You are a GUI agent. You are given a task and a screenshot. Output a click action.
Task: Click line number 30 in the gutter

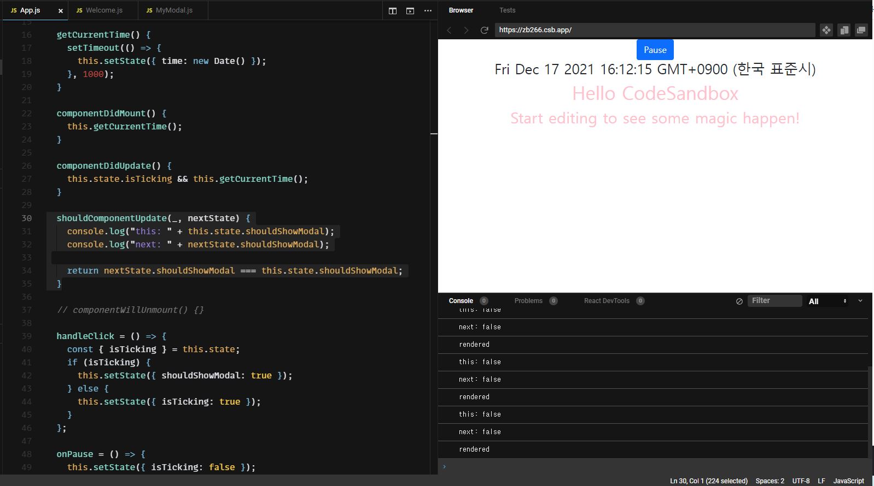point(26,218)
